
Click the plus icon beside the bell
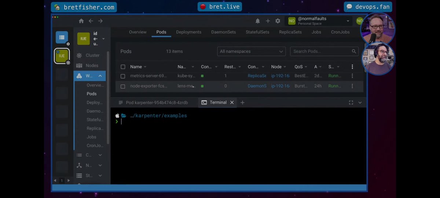click(x=268, y=21)
